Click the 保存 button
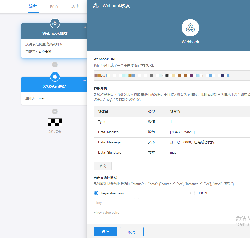This screenshot has height=238, width=250. pos(105,232)
